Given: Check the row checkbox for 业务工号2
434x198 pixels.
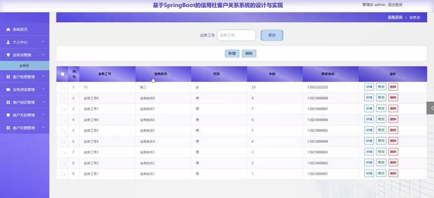Looking at the screenshot, I should pos(62,163).
